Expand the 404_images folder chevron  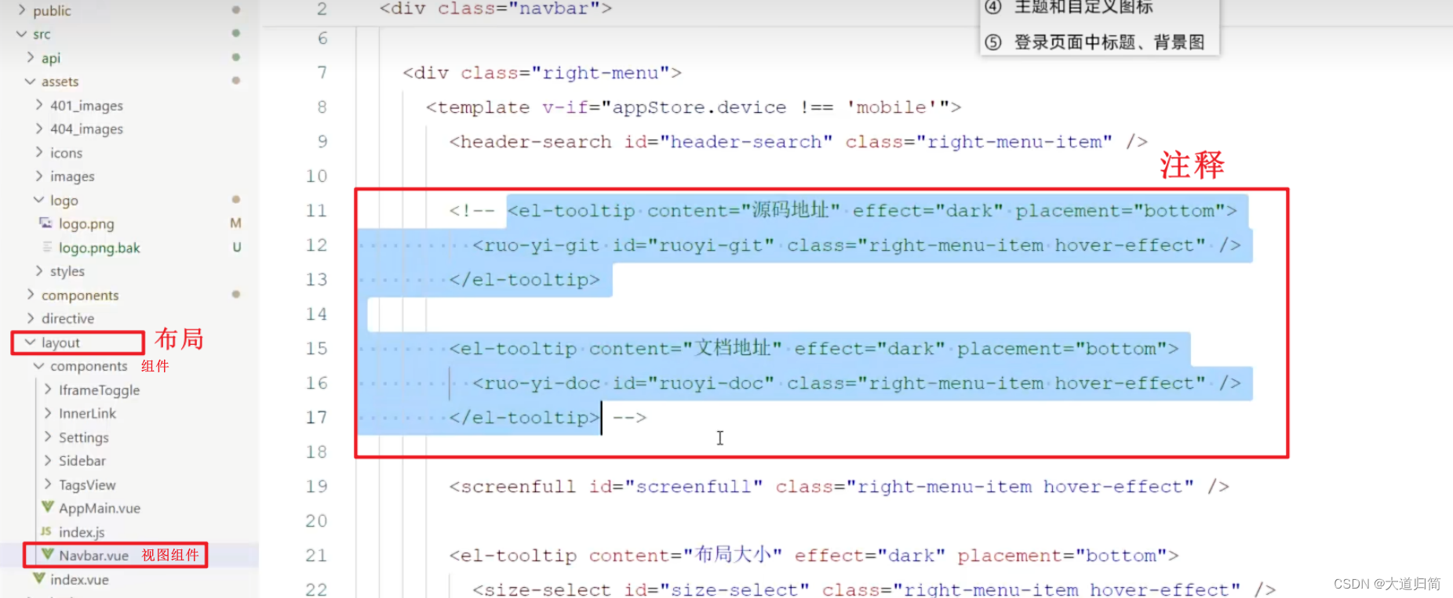[x=39, y=128]
